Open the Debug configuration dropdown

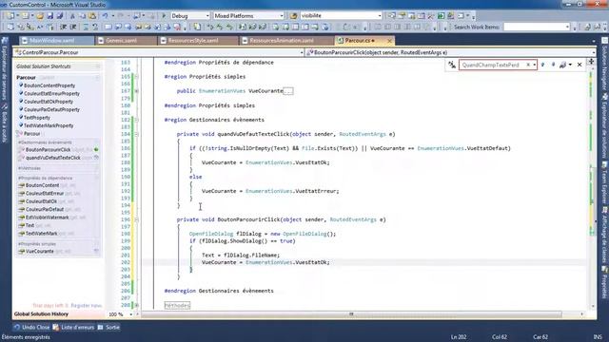coord(207,16)
